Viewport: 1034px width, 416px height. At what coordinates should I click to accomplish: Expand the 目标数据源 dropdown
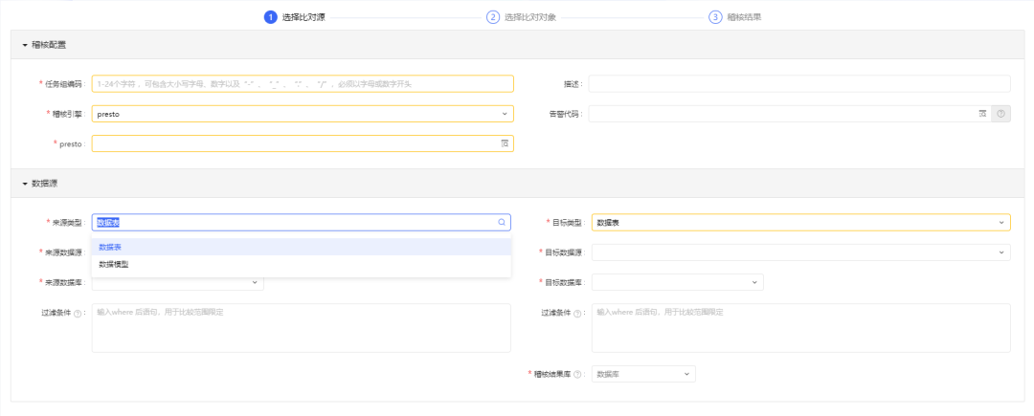click(800, 252)
